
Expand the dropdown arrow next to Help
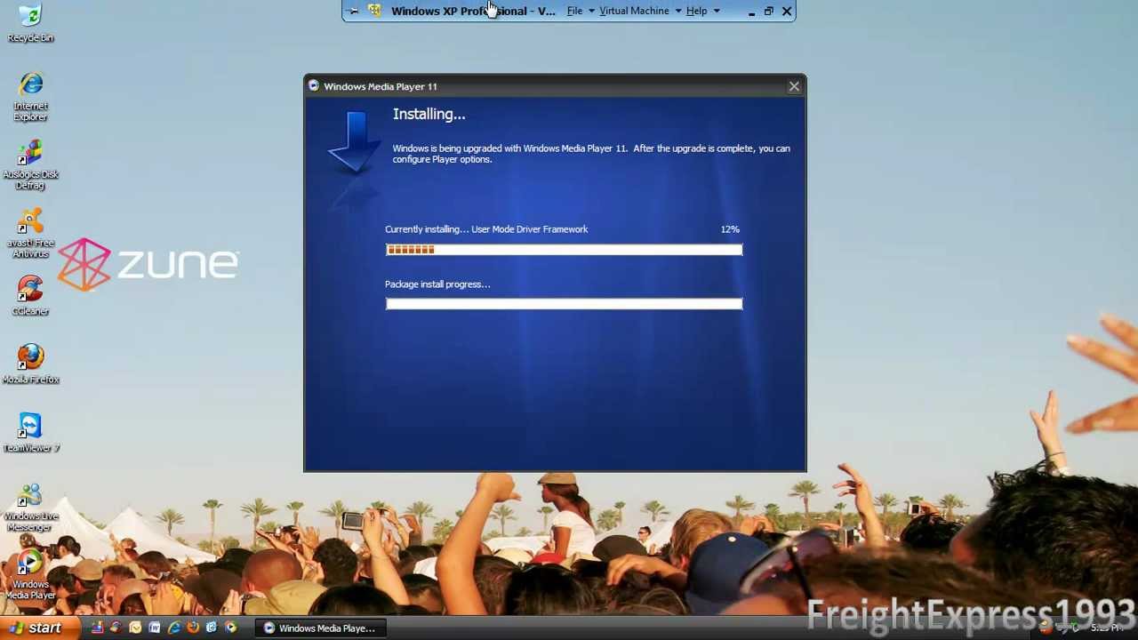(x=716, y=12)
